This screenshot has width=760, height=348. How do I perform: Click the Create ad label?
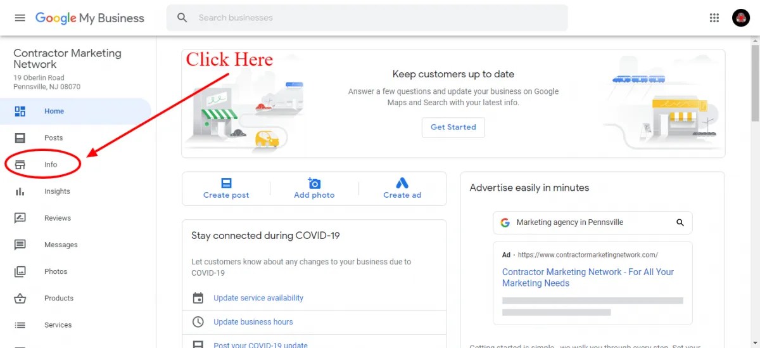pyautogui.click(x=402, y=195)
